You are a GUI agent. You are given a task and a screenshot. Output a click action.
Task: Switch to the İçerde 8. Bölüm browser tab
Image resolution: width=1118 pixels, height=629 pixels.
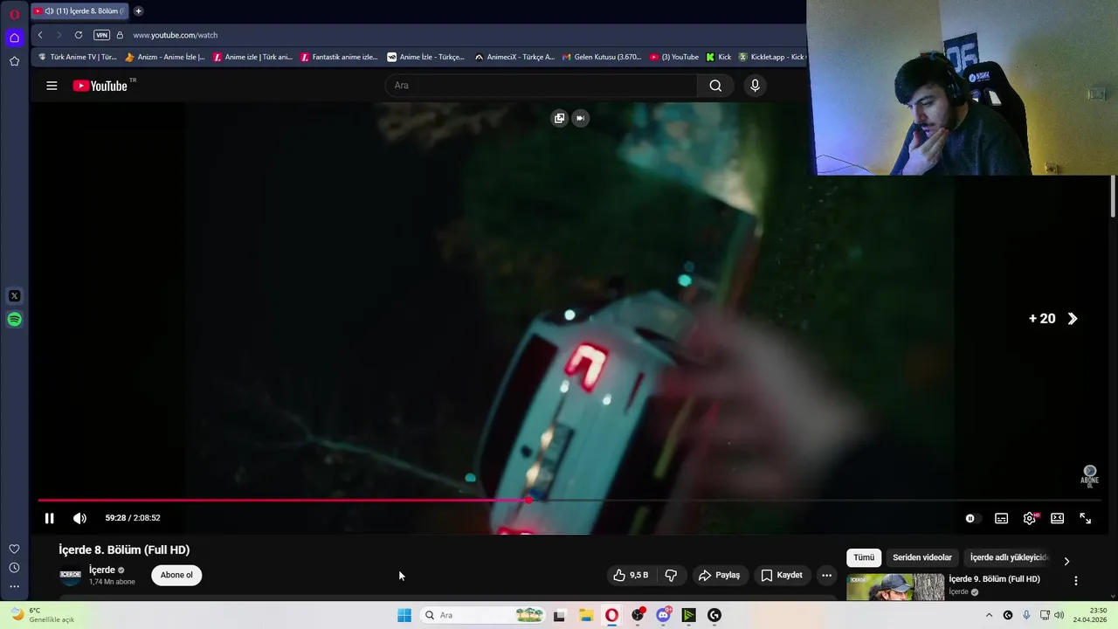click(x=79, y=11)
